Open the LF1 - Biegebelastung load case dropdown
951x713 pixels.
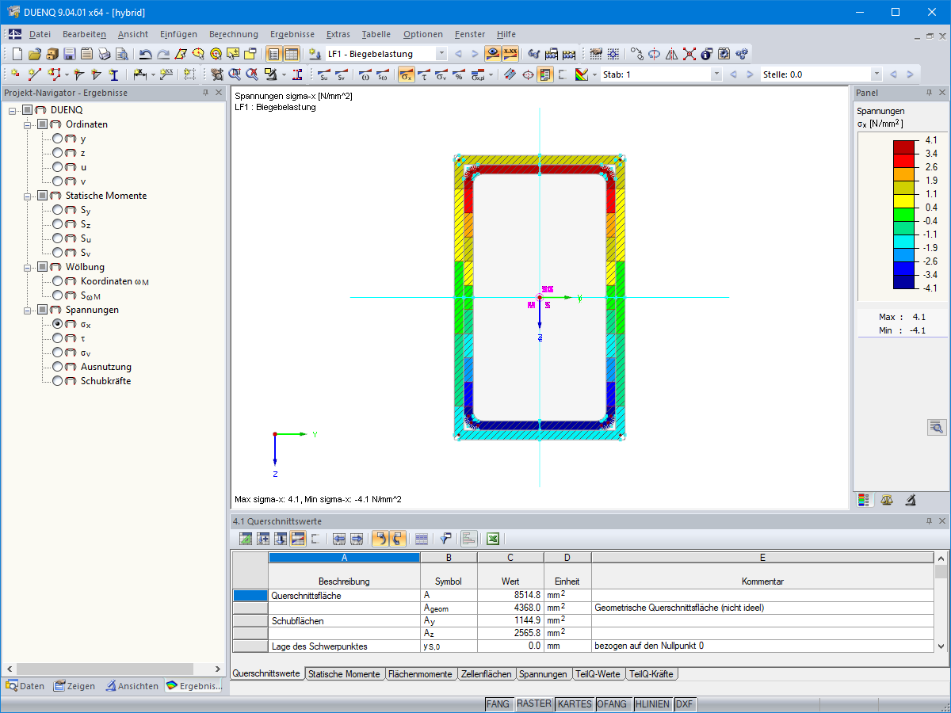441,54
